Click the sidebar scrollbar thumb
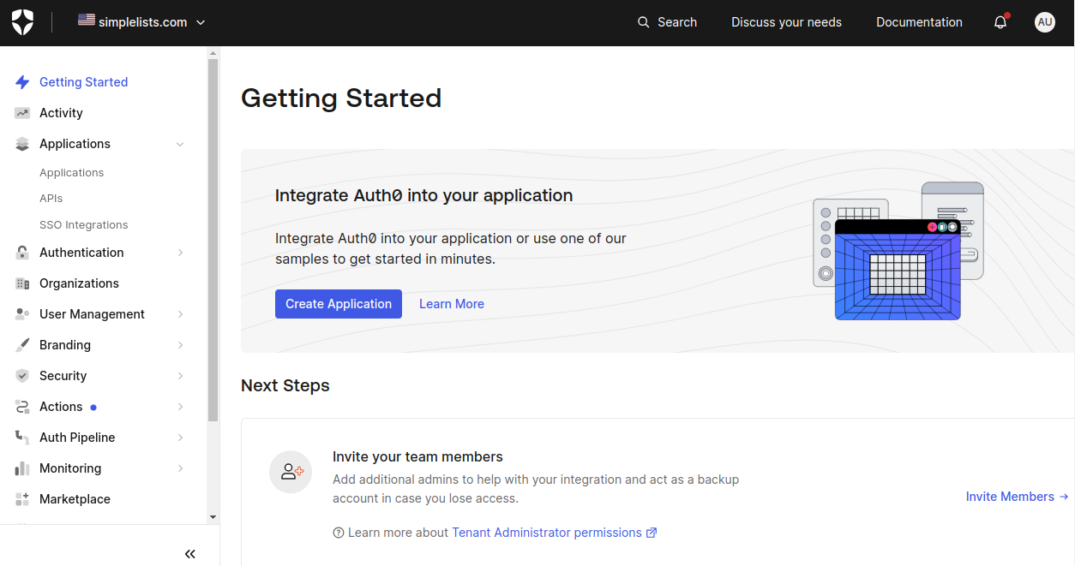 point(213,240)
